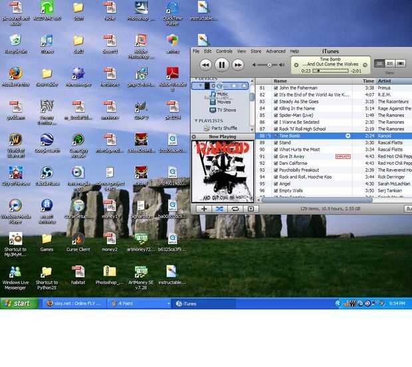Uncheck Steady As She Goes checkbox
This screenshot has width=412, height=367.
click(276, 102)
